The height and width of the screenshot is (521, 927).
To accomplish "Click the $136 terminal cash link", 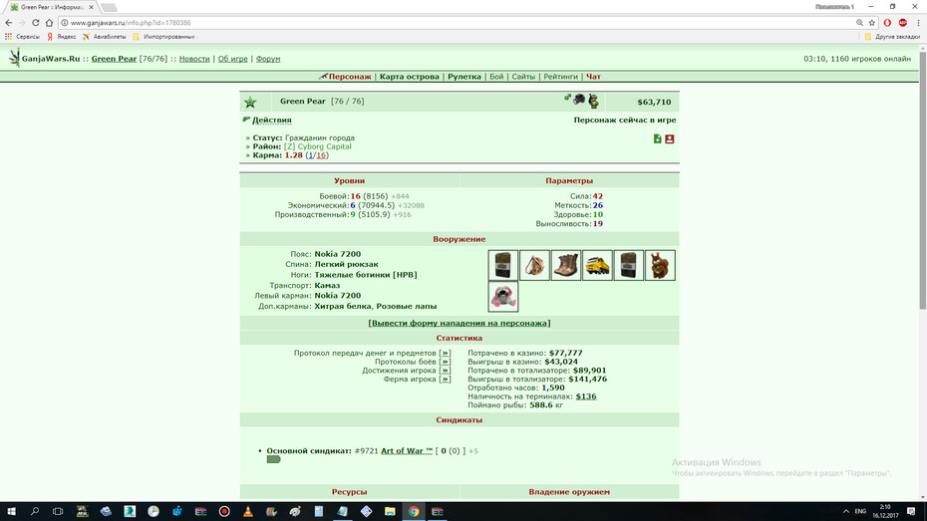I will click(586, 396).
